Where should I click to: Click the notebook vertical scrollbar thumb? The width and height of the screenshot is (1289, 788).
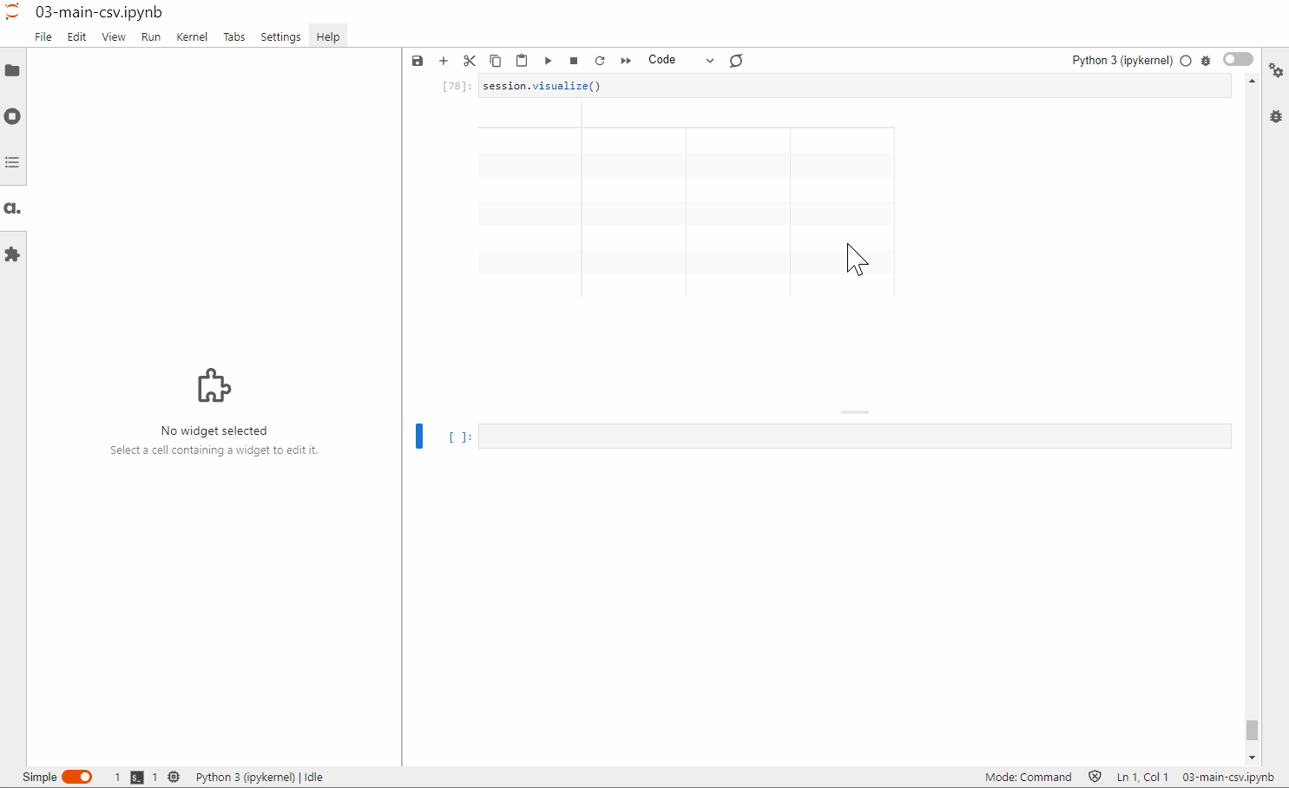pos(1252,730)
